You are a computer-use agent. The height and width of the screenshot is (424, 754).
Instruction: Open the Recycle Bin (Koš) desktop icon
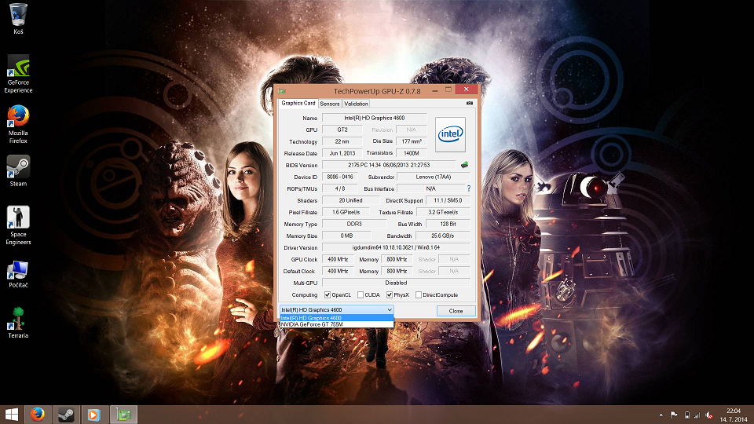click(18, 18)
